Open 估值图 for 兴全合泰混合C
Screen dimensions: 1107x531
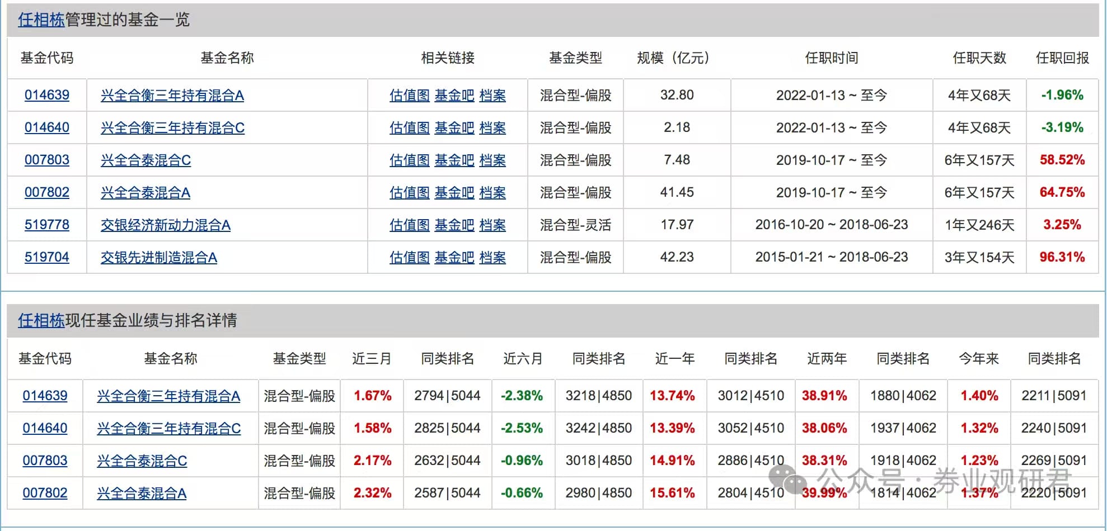point(409,160)
